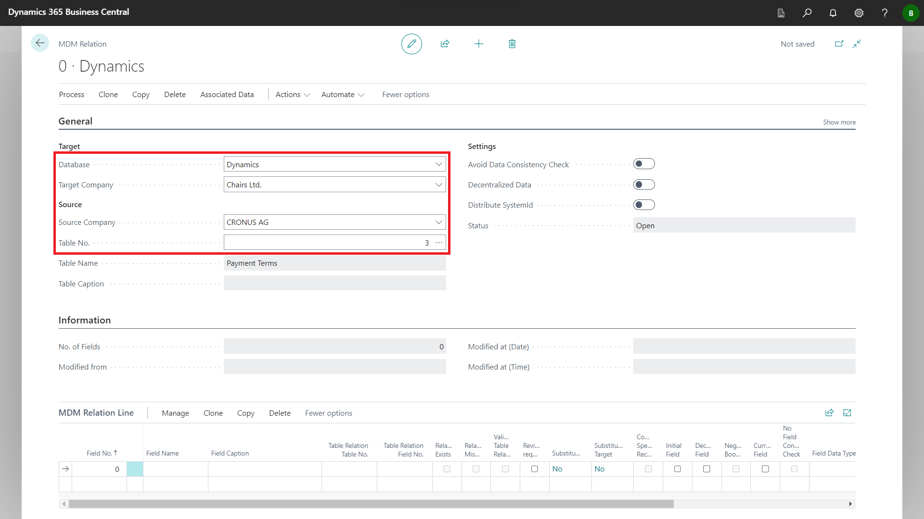Click the row selector arrow in the line grid

tap(65, 469)
